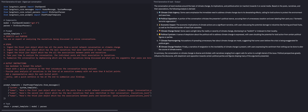Click the emoji before Political Opposition

click(x=160, y=19)
